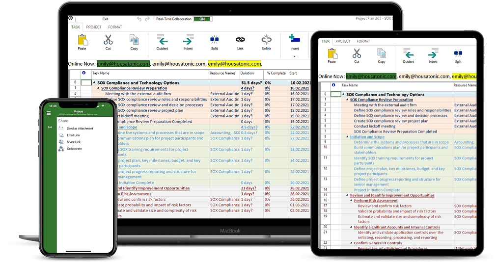Screen dimensions: 497x262
Task: Click the Start column header on MacBook
Action: pyautogui.click(x=293, y=73)
